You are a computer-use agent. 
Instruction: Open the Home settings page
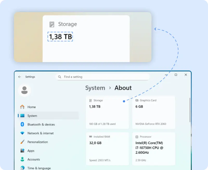click(x=48, y=107)
